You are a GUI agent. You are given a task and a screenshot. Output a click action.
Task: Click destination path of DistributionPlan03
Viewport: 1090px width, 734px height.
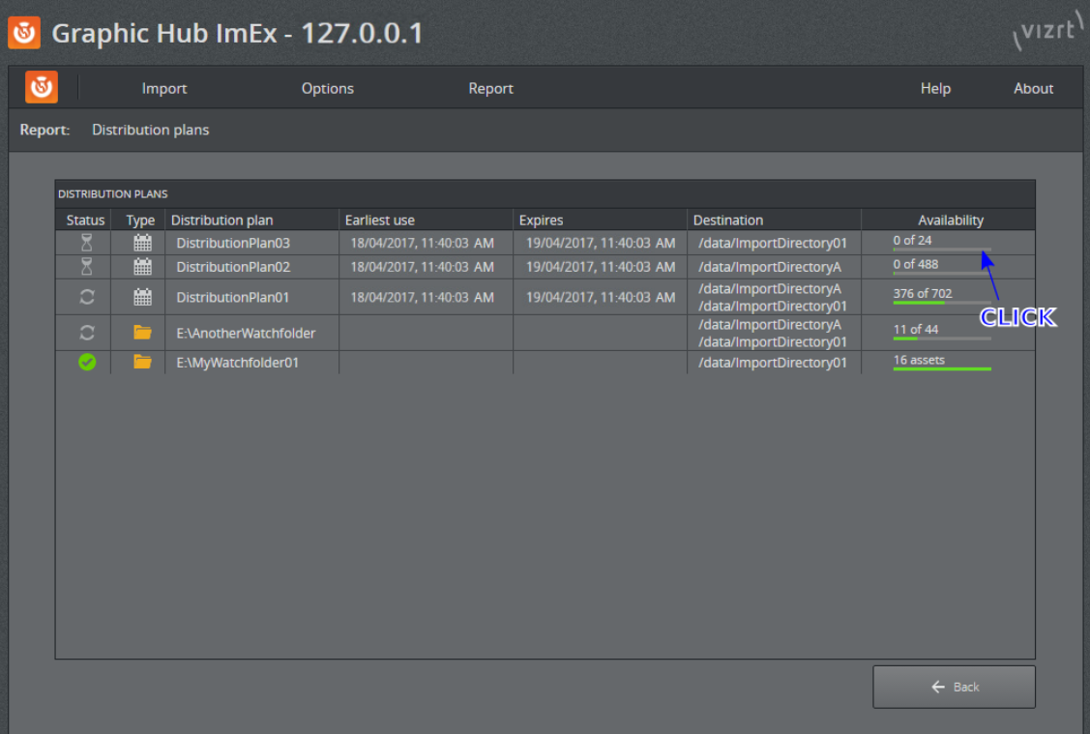(773, 243)
